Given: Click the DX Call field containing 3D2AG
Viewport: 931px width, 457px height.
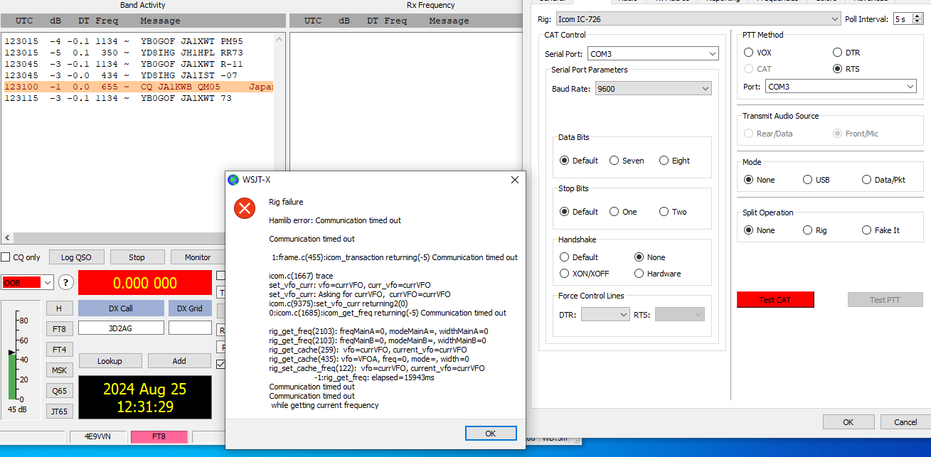Looking at the screenshot, I should click(121, 328).
